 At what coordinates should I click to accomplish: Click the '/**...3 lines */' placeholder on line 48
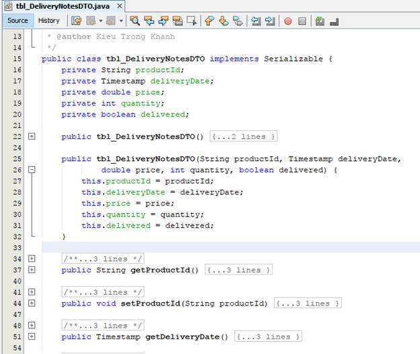point(103,325)
